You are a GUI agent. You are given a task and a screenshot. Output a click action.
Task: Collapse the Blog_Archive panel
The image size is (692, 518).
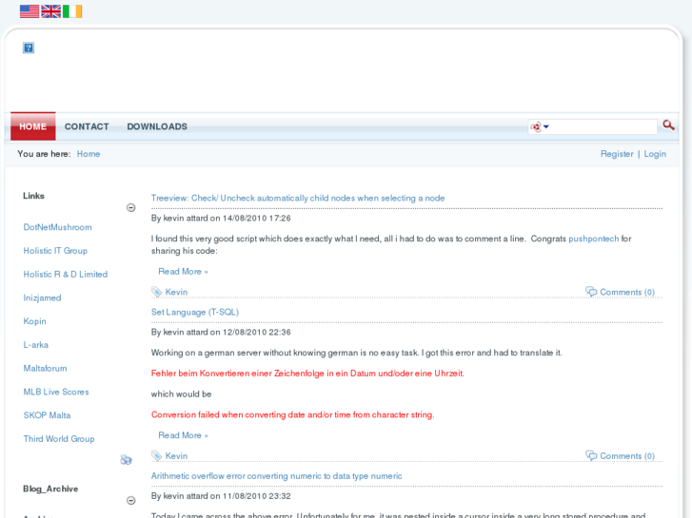click(131, 501)
